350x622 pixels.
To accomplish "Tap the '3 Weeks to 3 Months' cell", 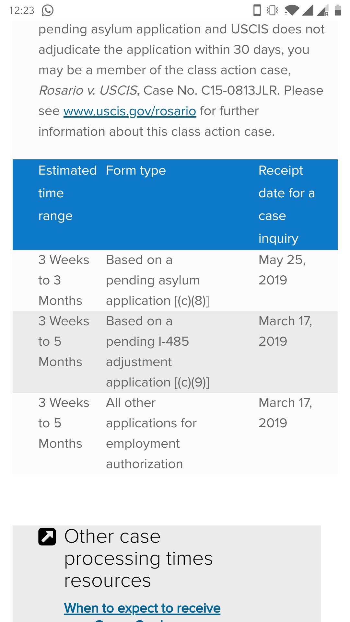I will point(64,280).
